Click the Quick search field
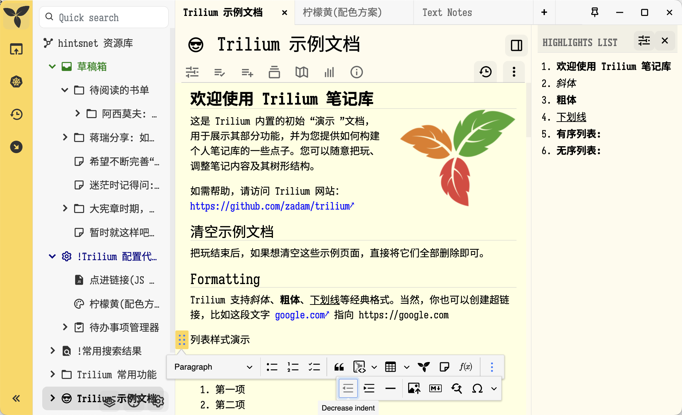Viewport: 682px width, 415px height. [x=104, y=17]
